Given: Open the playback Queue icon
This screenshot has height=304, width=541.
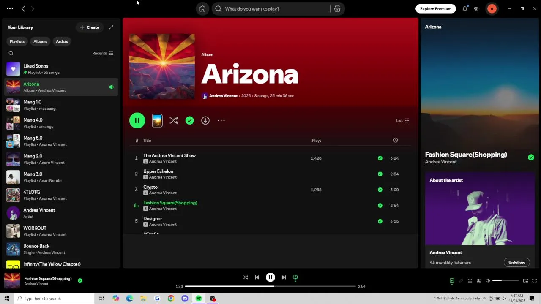Looking at the screenshot, I should (470, 281).
